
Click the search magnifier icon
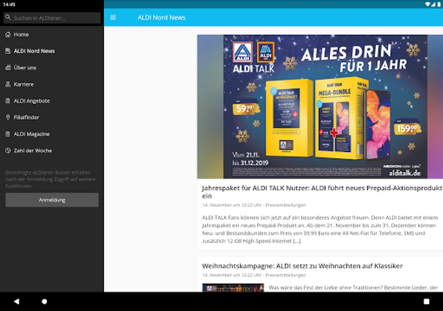8,17
